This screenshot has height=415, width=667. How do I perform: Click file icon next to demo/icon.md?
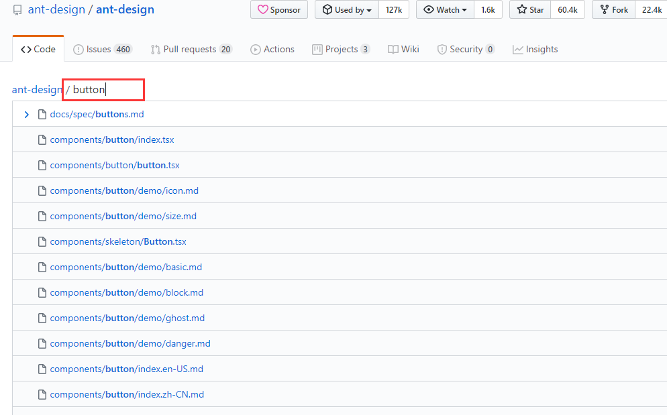click(42, 191)
